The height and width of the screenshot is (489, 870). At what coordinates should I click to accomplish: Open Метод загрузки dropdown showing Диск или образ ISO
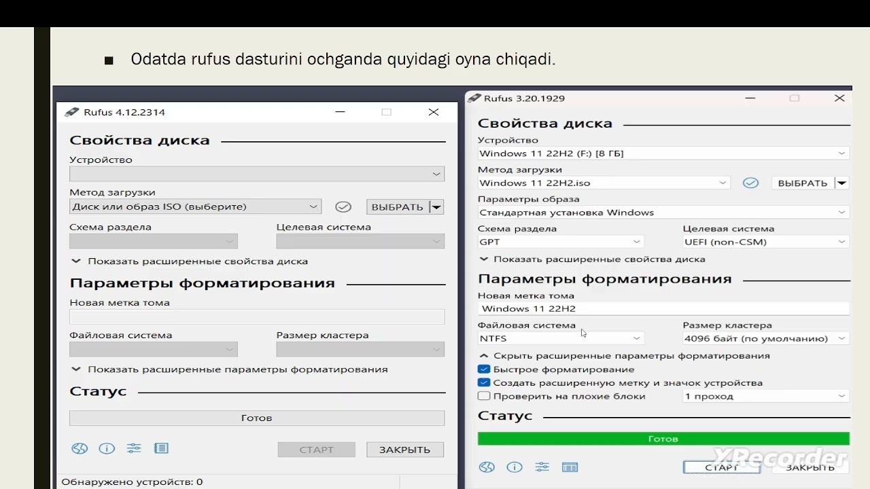point(195,206)
